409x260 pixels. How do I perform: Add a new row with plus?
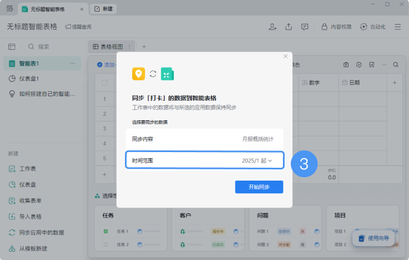pos(104,174)
